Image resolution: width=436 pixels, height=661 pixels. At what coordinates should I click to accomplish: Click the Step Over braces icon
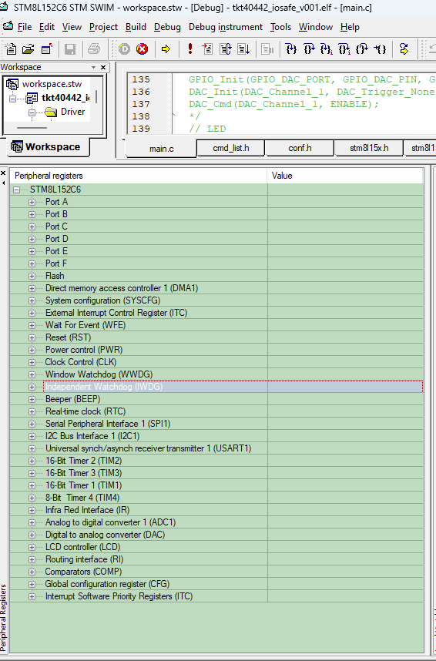click(x=309, y=49)
